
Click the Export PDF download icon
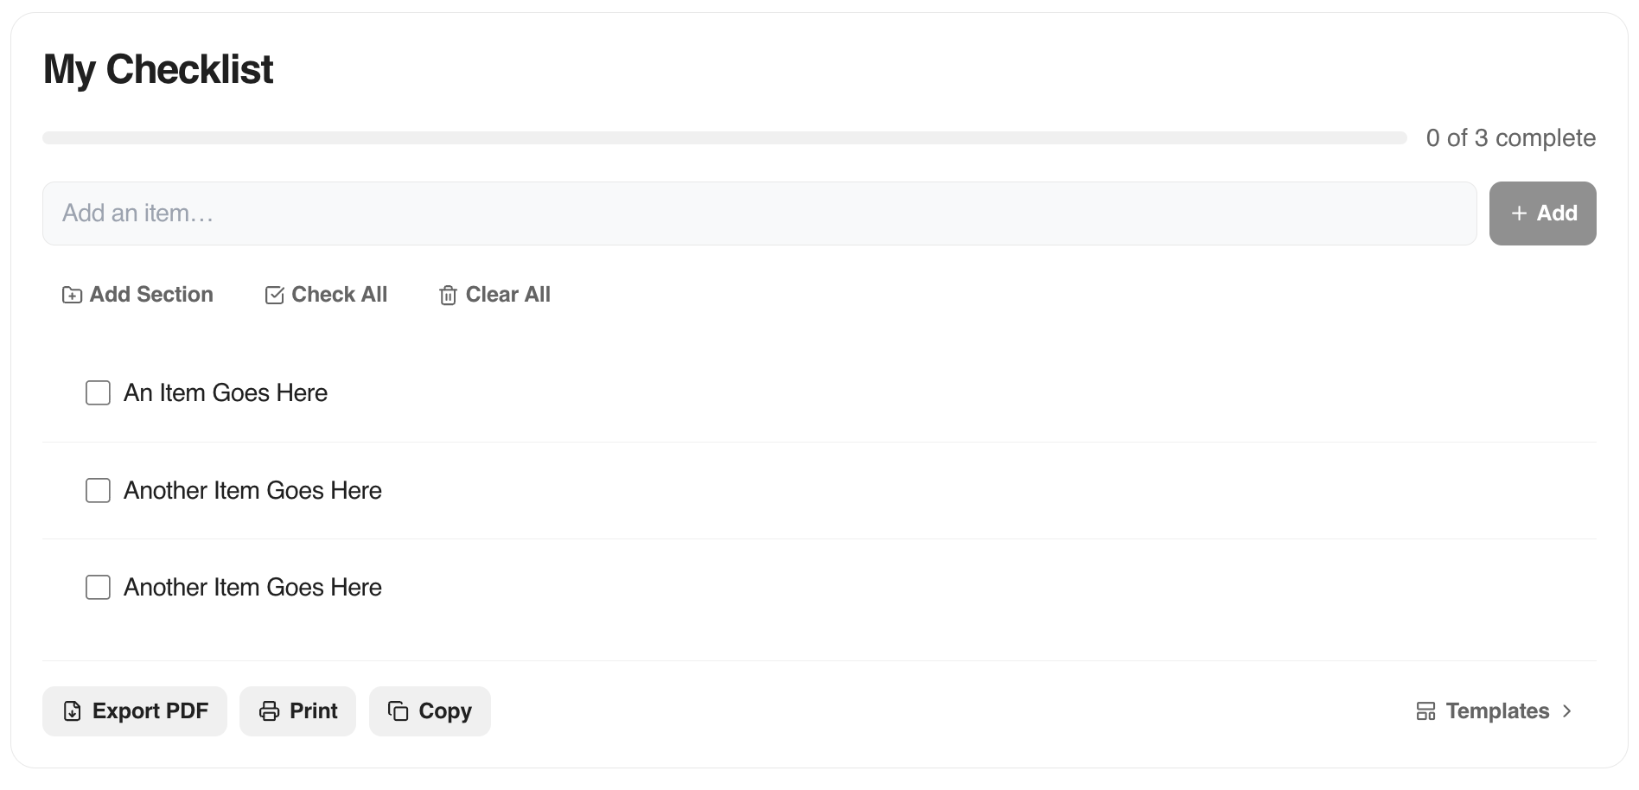[x=73, y=710]
